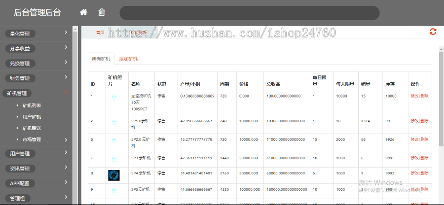Click loading image icon for SP1.0云矿机
The width and height of the screenshot is (444, 205).
114,123
